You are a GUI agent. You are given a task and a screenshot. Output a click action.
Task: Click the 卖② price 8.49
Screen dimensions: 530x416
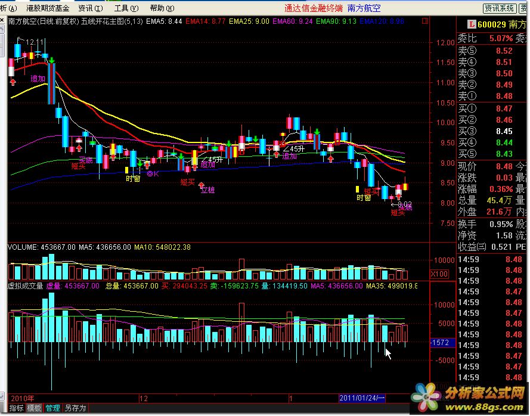[504, 85]
